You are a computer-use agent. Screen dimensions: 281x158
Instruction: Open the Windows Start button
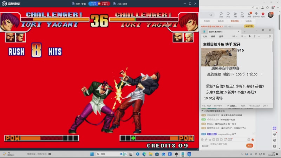click(92, 154)
